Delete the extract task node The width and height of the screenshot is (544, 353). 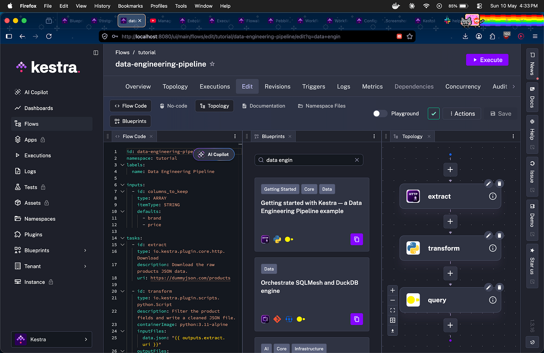(x=500, y=183)
